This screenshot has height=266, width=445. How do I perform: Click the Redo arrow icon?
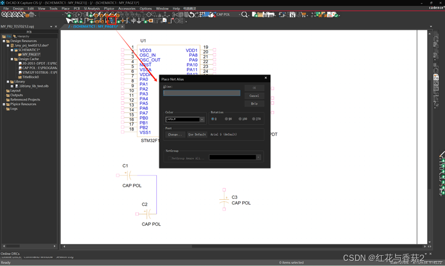(x=197, y=14)
